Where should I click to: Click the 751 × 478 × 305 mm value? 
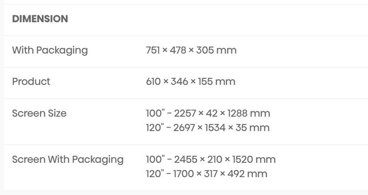[x=191, y=50]
